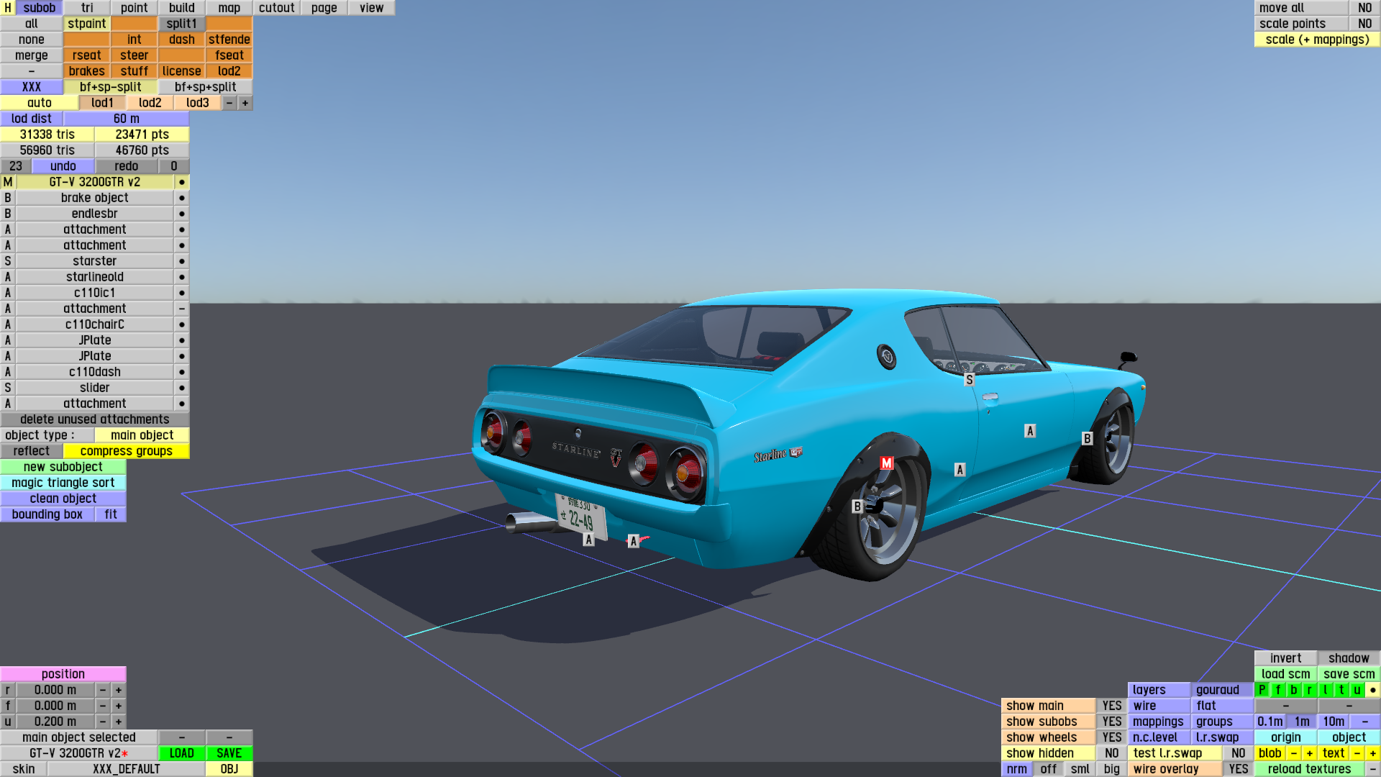Switch to the build menu tab
Image resolution: width=1381 pixels, height=777 pixels.
tap(181, 8)
